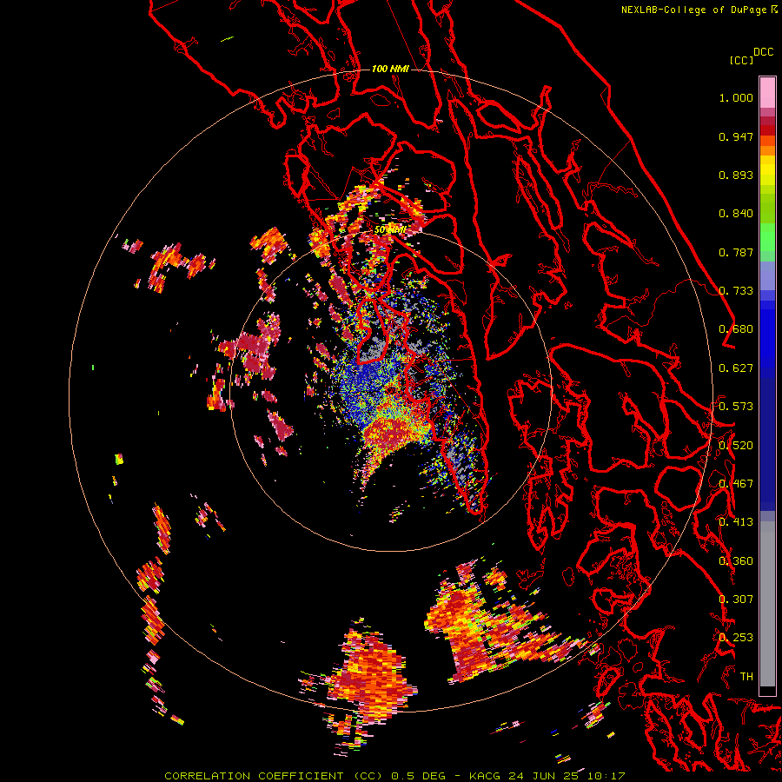The width and height of the screenshot is (782, 782).
Task: Click the 0.520 scale value
Action: coord(736,446)
